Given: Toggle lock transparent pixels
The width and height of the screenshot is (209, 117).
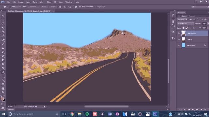Looking at the screenshot, I should pyautogui.click(x=183, y=28).
